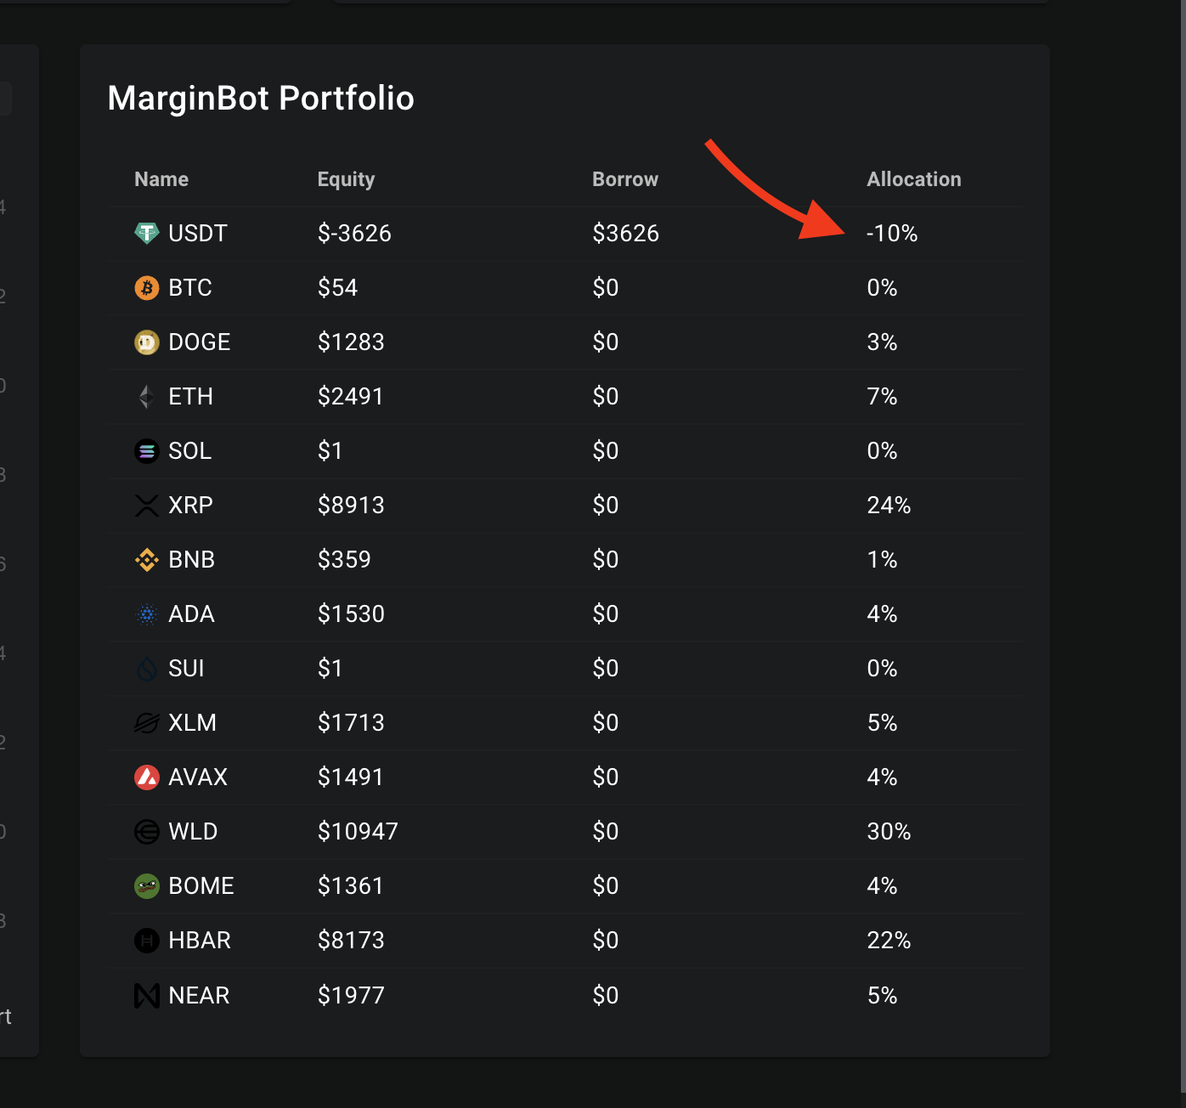Screen dimensions: 1186x1108
Task: Select the WLD equity value $10947
Action: [358, 831]
